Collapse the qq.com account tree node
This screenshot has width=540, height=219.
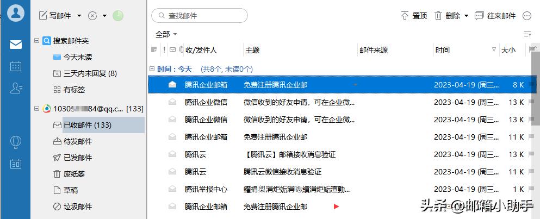(37, 109)
